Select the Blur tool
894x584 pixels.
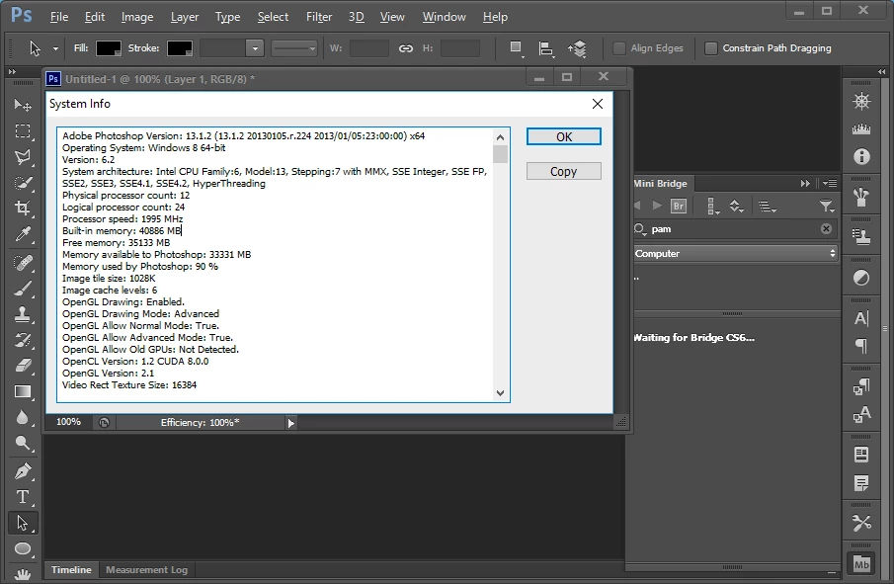pyautogui.click(x=23, y=417)
